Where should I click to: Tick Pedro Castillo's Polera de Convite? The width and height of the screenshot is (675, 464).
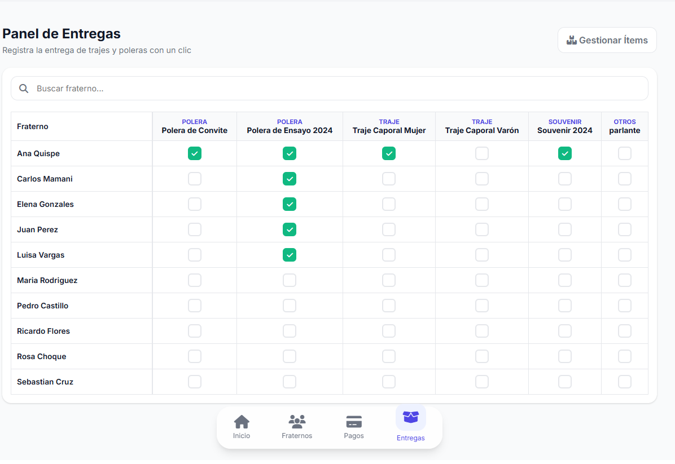(195, 306)
